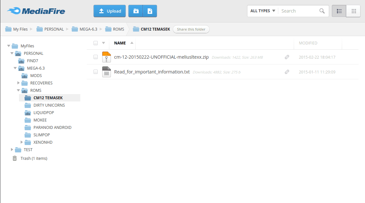Image resolution: width=365 pixels, height=203 pixels.
Task: Expand the XENONHD tree node
Action: click(22, 142)
